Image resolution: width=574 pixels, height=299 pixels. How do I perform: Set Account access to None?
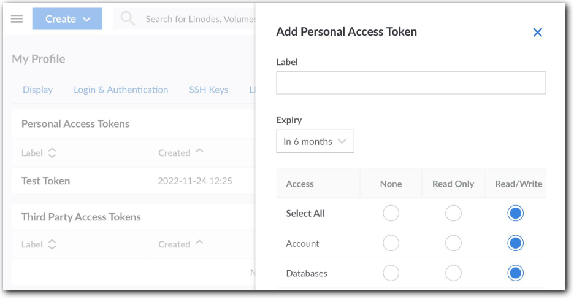pos(391,243)
